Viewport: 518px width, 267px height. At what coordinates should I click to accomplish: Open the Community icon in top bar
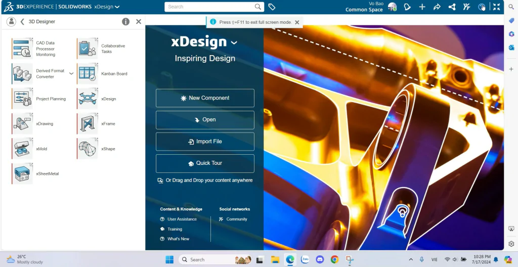466,7
